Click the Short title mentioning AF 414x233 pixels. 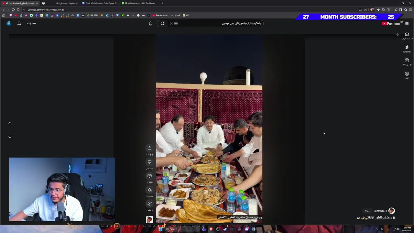click(376, 218)
